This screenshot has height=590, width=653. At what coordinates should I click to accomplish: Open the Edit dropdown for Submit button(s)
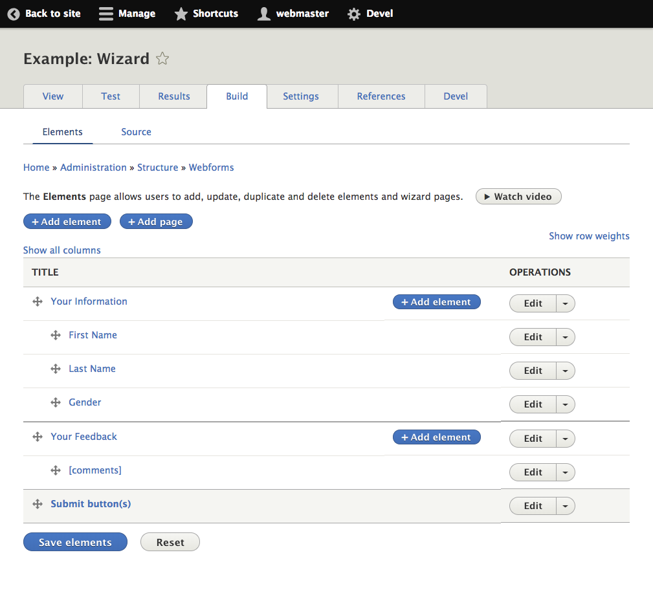click(x=566, y=505)
